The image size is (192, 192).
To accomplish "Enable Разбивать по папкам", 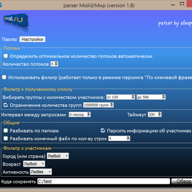I will click(6, 130).
